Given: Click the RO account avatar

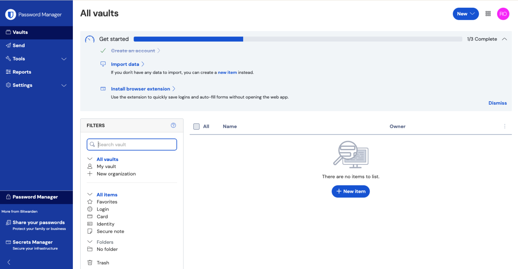Looking at the screenshot, I should (x=503, y=14).
